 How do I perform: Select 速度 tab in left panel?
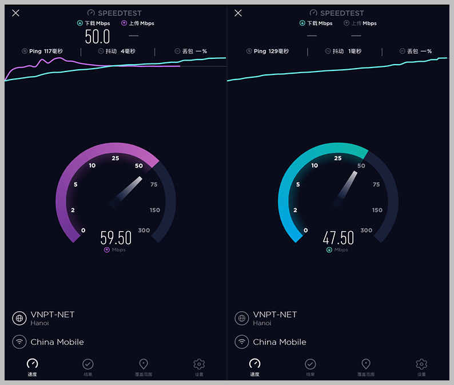tap(33, 366)
